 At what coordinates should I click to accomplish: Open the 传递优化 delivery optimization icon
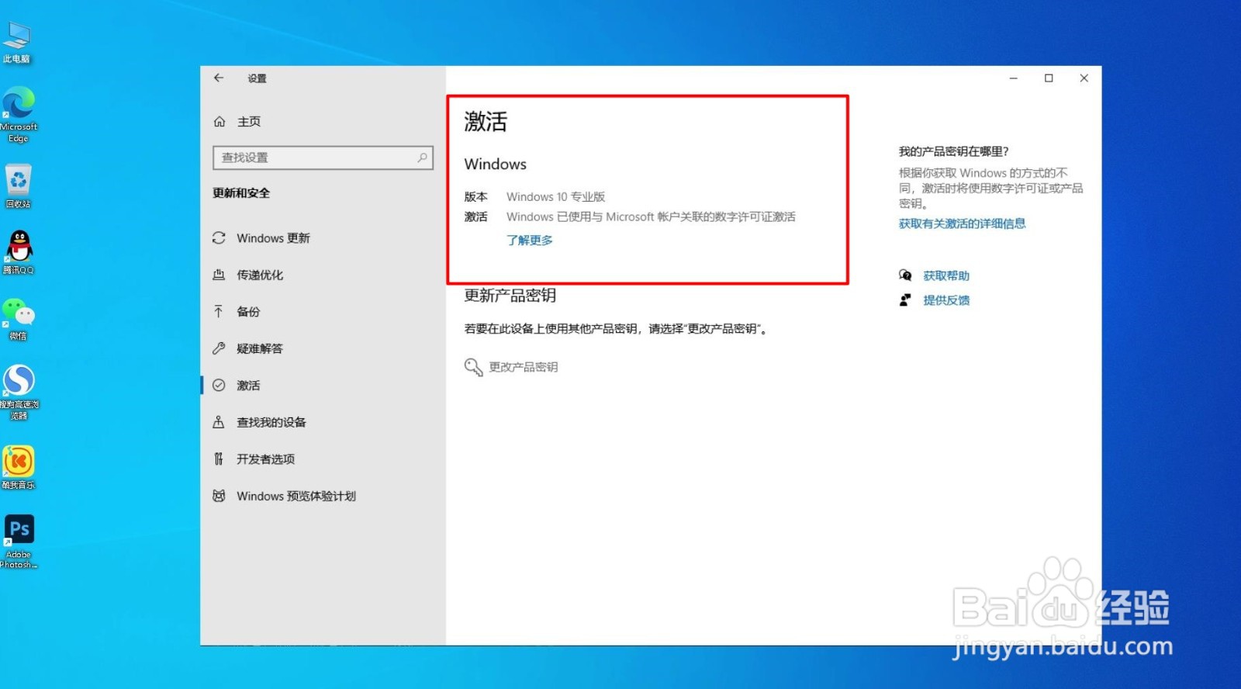(x=219, y=275)
